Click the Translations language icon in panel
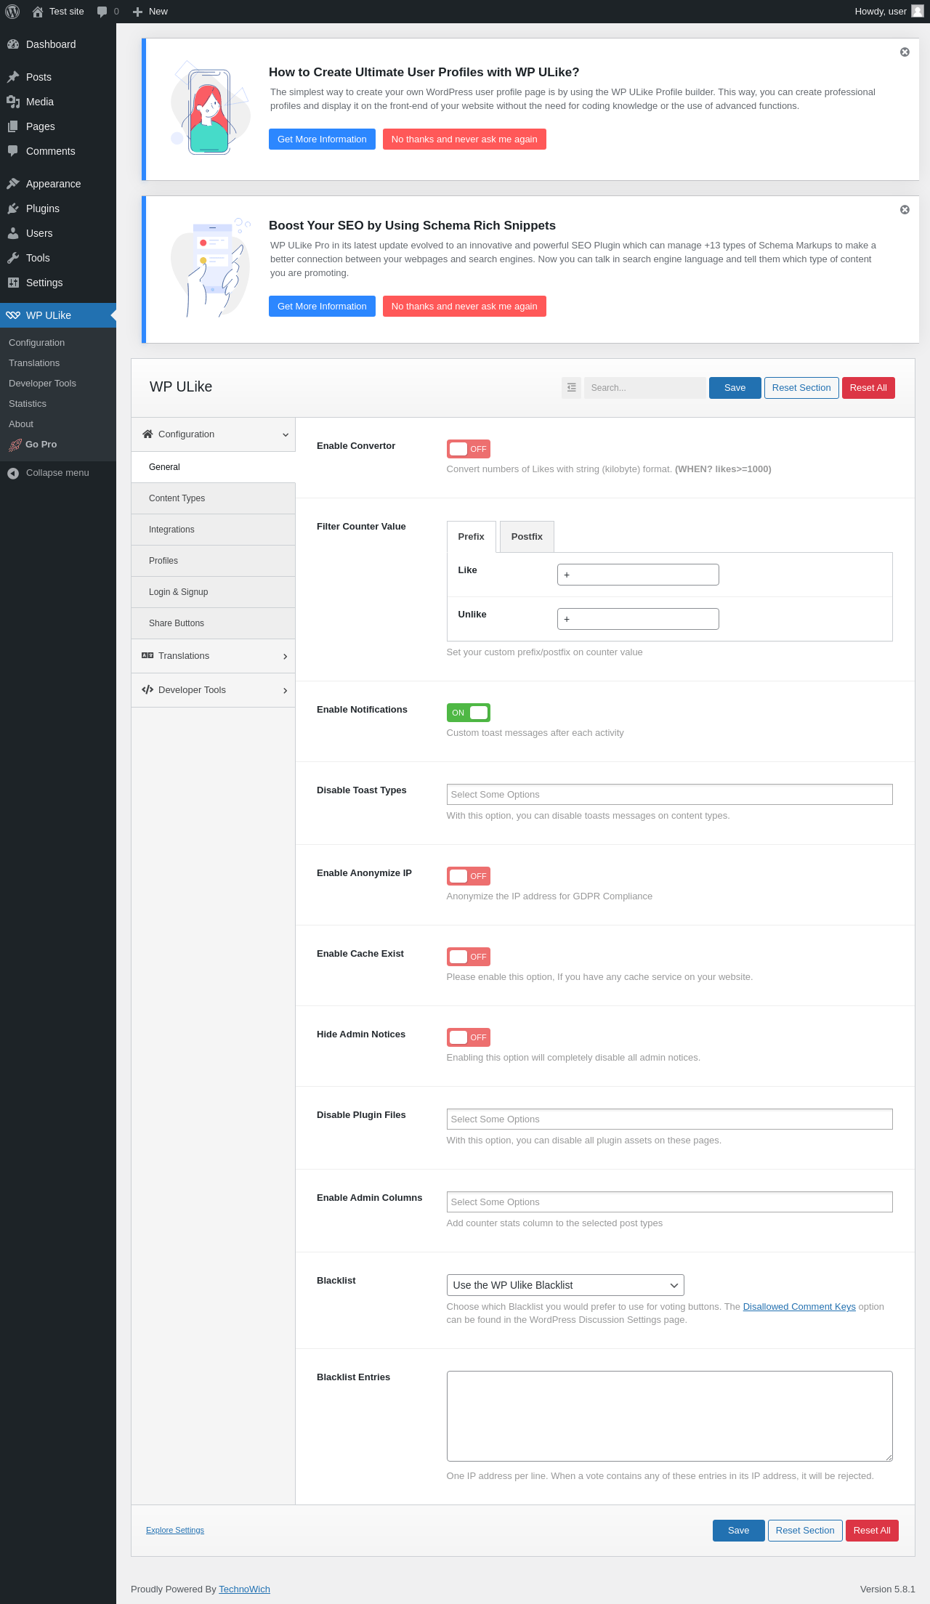Screen dimensions: 930x1604 (x=147, y=656)
